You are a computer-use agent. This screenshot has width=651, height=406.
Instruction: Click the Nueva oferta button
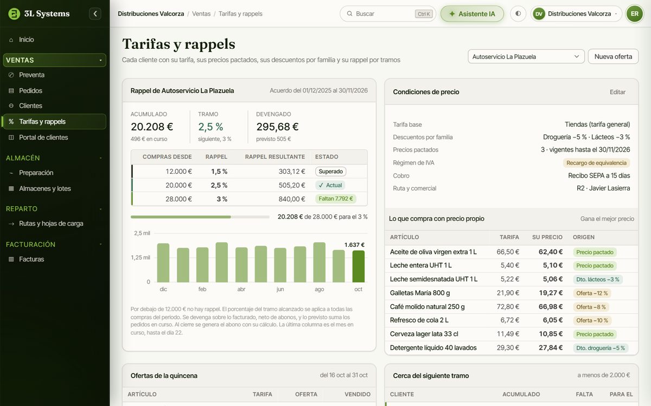click(613, 56)
